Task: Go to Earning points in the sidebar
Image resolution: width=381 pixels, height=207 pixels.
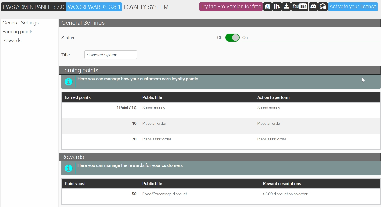Action: [18, 32]
